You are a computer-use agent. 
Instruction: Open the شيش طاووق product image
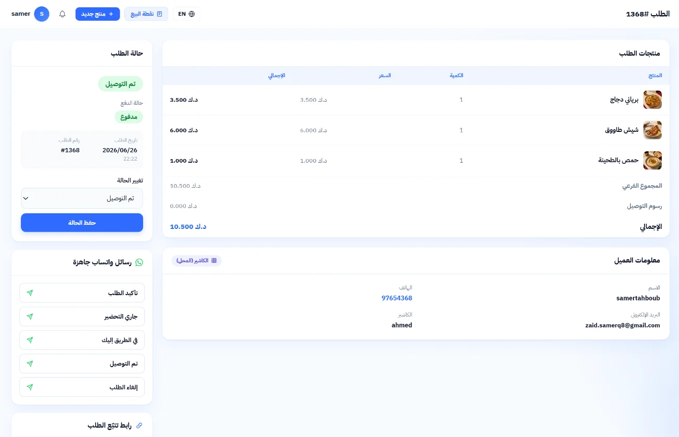(652, 130)
